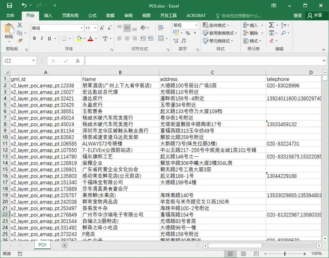The height and width of the screenshot is (258, 329).
Task: Toggle center horizontal alignment
Action: click(127, 38)
